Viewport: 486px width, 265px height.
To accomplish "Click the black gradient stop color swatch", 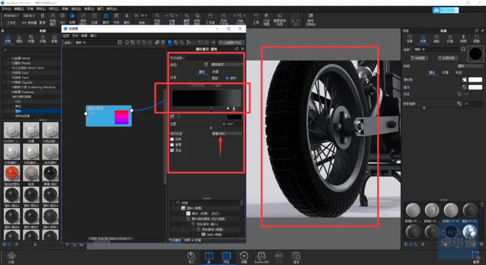I will (x=234, y=117).
